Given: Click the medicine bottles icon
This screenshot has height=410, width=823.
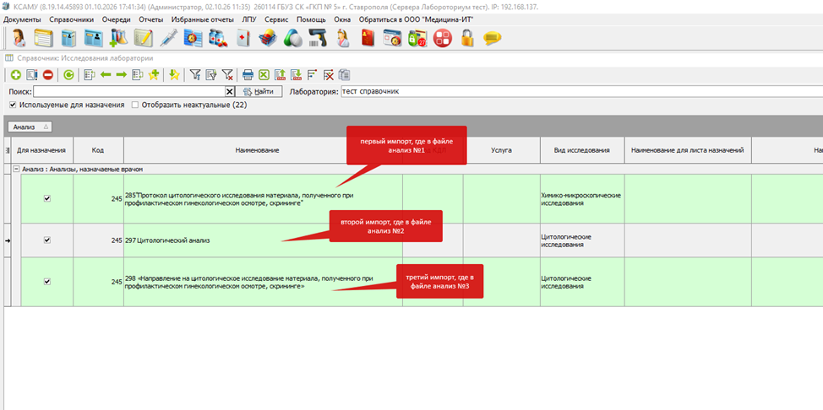Looking at the screenshot, I should pyautogui.click(x=218, y=39).
